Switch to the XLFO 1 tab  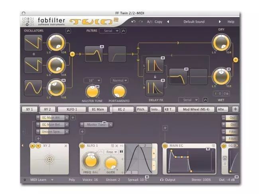tap(72, 109)
